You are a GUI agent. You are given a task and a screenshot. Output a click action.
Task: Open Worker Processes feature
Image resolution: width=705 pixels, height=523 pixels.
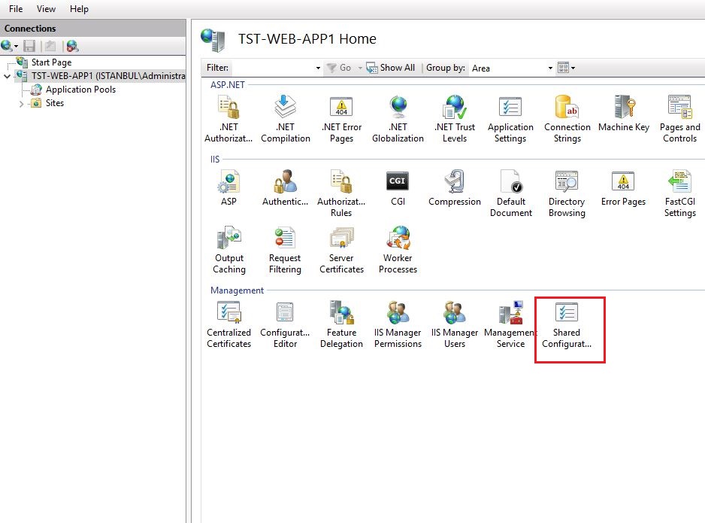pyautogui.click(x=398, y=250)
